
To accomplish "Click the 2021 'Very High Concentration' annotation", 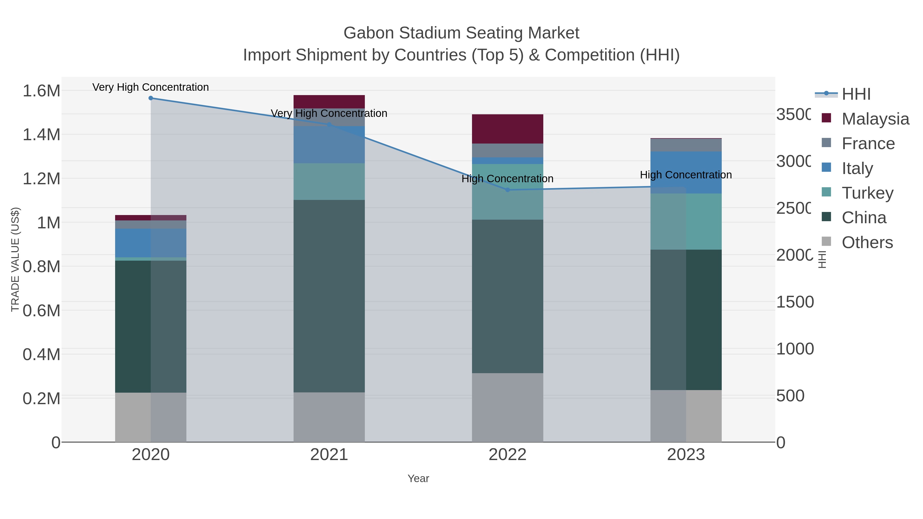I will click(x=329, y=113).
